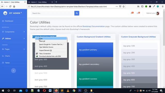Viewport: 165px width, 93px height.
Task: Click the Dashboard sidebar icon
Action: (3, 21)
